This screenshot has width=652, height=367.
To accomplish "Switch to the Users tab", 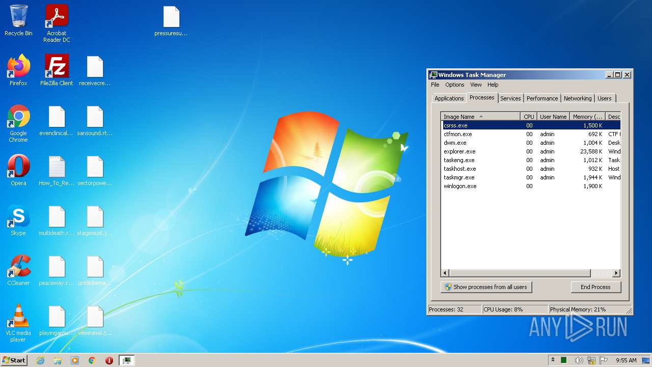I will click(605, 98).
